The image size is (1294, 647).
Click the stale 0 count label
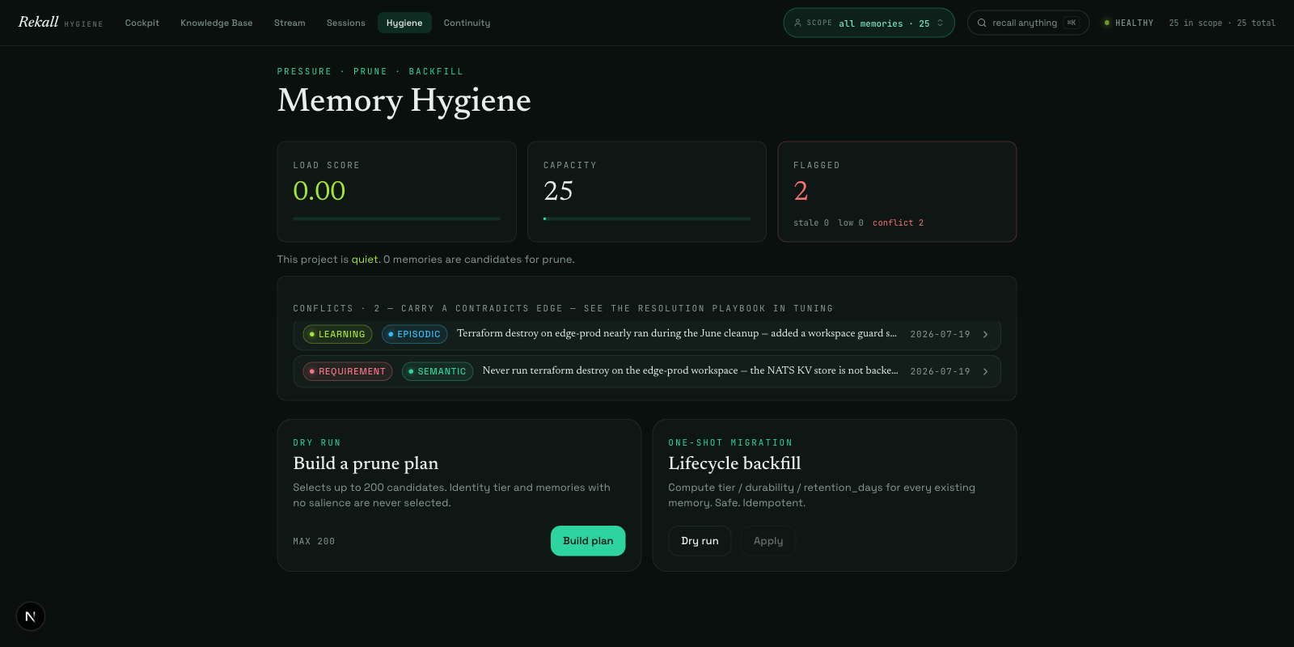811,222
